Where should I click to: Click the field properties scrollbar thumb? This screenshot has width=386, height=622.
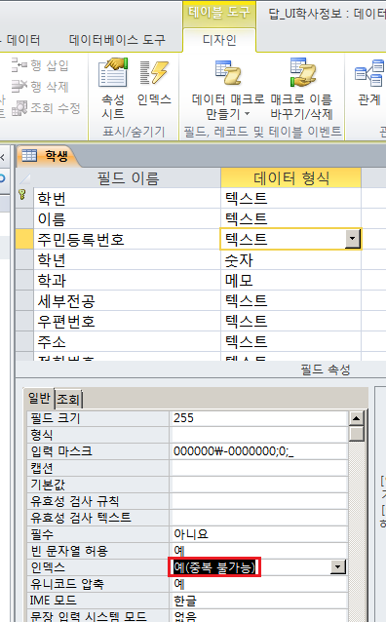(x=356, y=434)
